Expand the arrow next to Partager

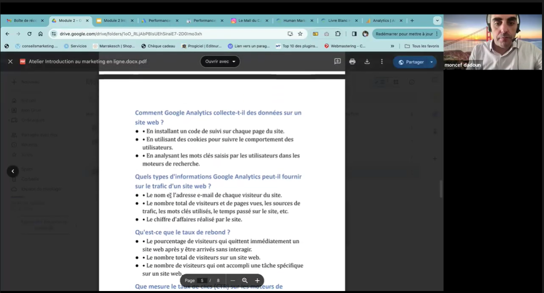coord(432,62)
